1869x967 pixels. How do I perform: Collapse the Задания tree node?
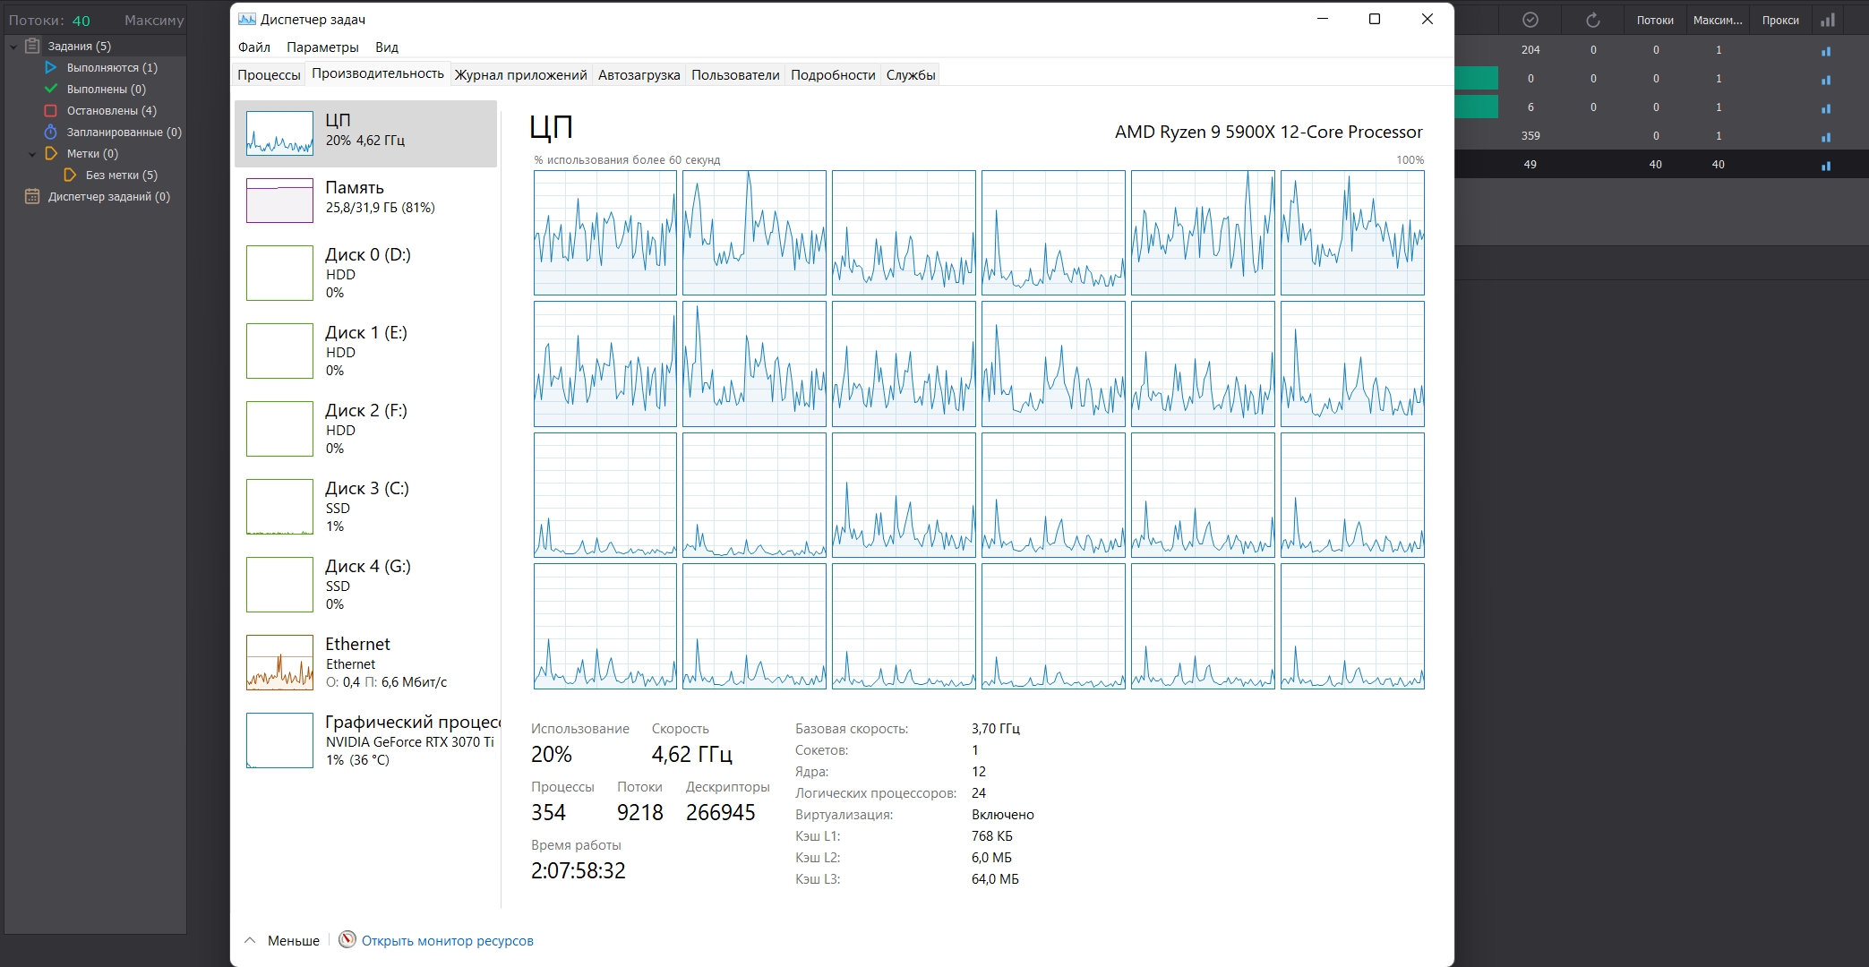point(13,47)
